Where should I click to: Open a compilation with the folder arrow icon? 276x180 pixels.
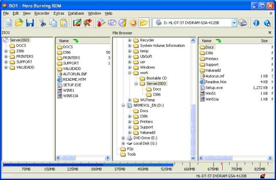coord(19,23)
